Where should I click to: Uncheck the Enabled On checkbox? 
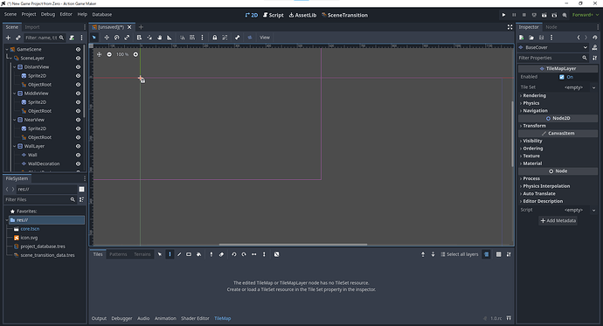tap(561, 77)
